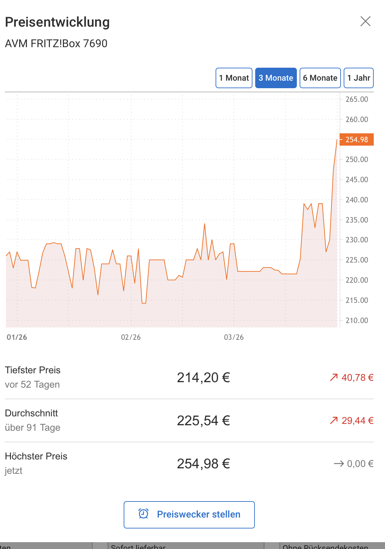Click the orange 254.98 price label
Viewport: 385px width, 549px height.
click(x=357, y=139)
